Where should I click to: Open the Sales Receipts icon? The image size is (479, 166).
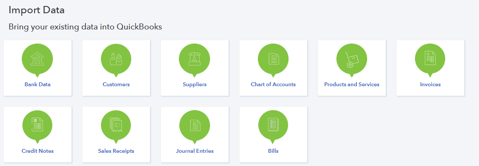coord(116,125)
